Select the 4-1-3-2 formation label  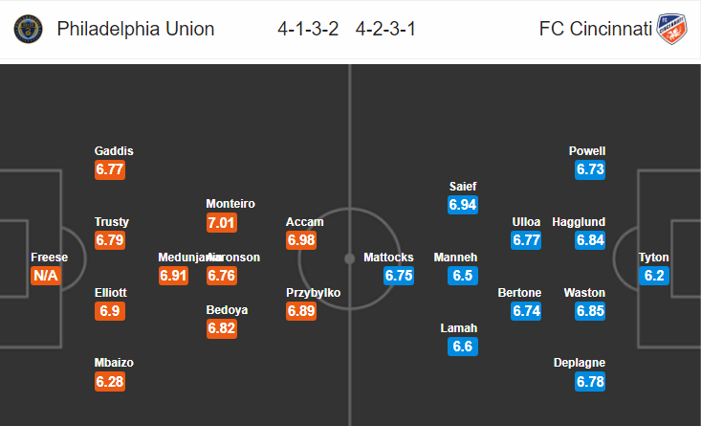308,29
